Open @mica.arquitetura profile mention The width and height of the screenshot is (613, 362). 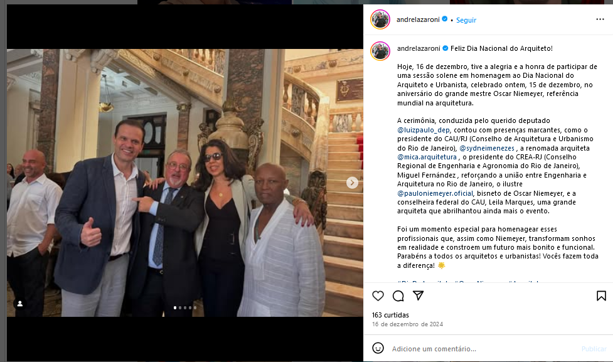[427, 157]
